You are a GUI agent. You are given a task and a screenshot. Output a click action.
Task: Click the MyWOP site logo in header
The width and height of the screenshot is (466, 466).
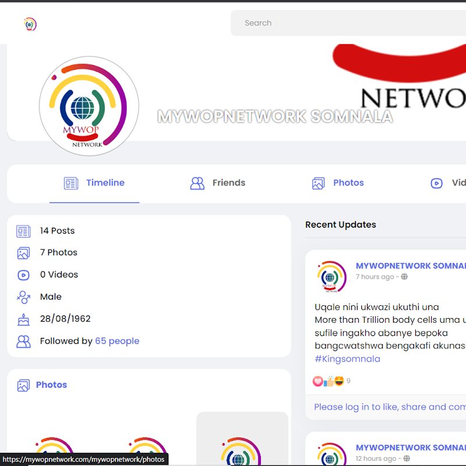coord(30,24)
